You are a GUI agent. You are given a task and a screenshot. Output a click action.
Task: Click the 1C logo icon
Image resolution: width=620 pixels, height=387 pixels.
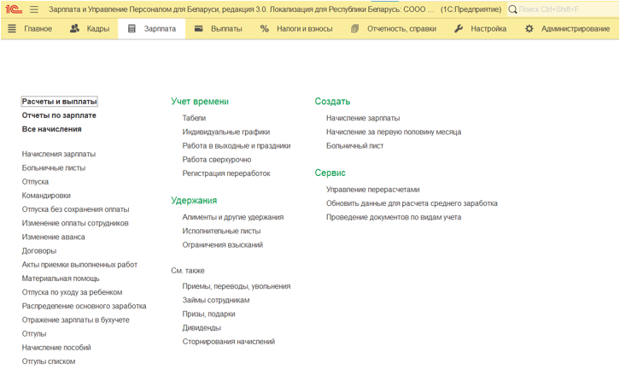tap(14, 9)
